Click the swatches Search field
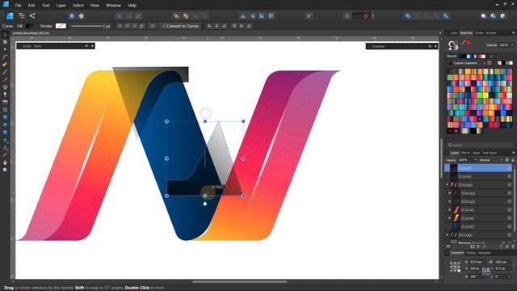 tap(480, 145)
